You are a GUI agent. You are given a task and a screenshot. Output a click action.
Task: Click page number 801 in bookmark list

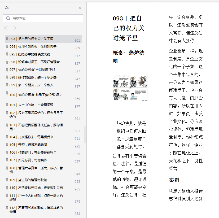(77, 41)
